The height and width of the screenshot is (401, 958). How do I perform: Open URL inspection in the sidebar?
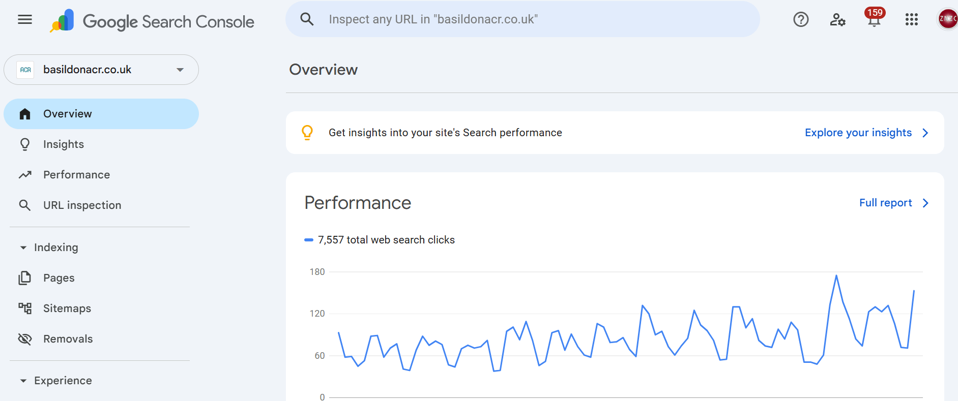click(x=82, y=205)
